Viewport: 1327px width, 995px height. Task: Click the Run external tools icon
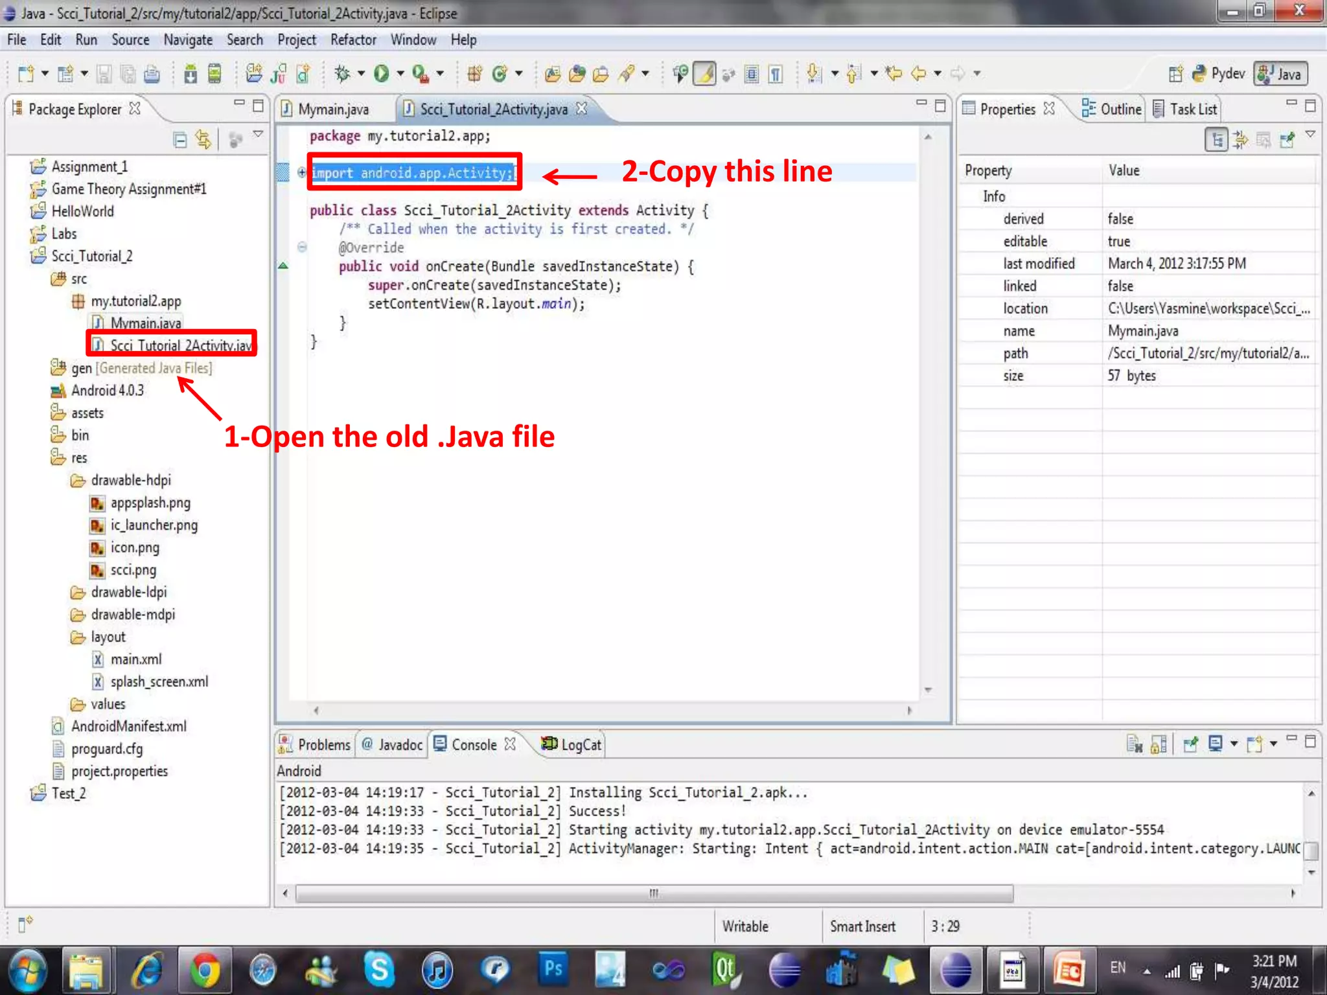(420, 74)
